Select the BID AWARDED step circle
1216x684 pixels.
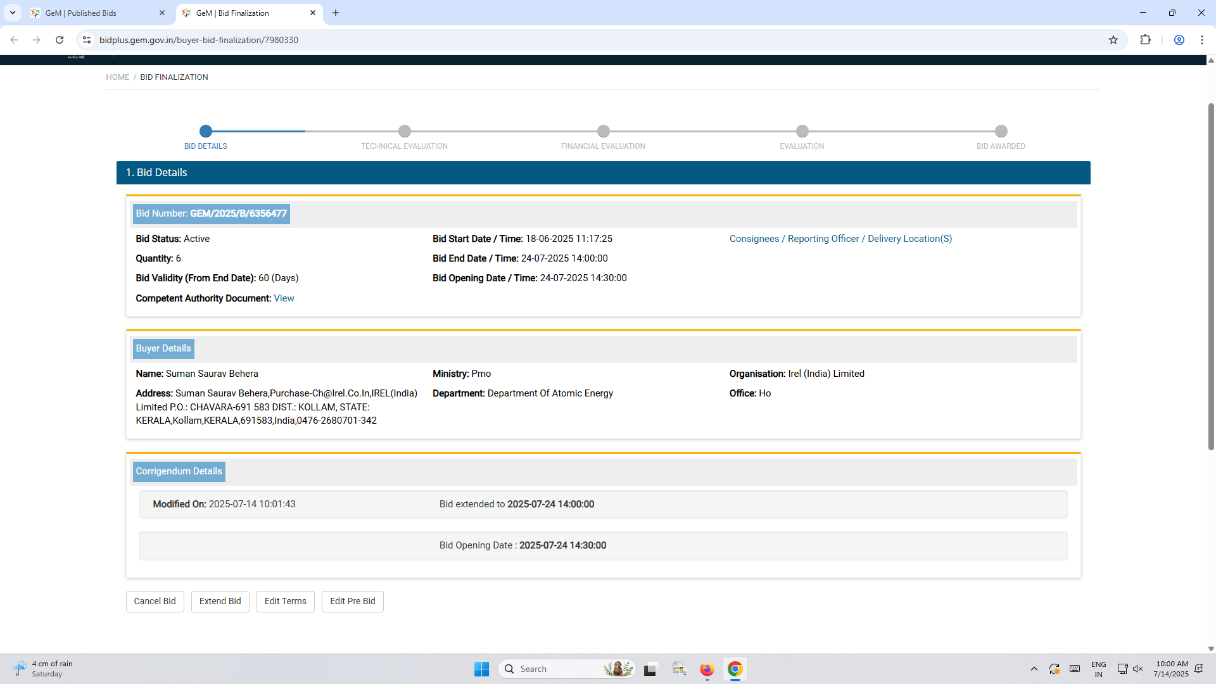(1001, 131)
